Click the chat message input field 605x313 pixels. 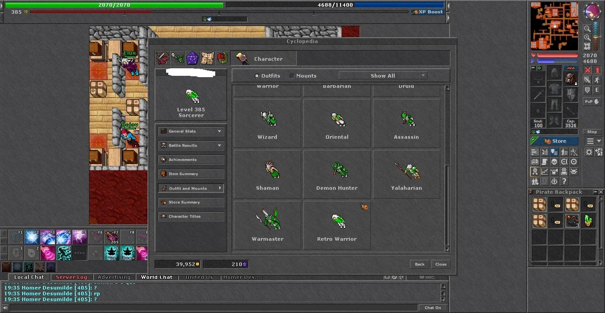click(x=213, y=308)
